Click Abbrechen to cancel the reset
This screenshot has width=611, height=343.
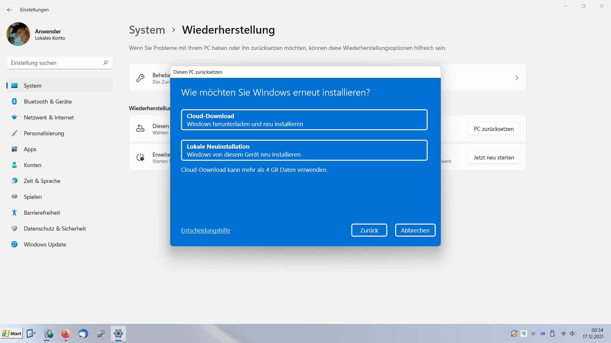pyautogui.click(x=415, y=230)
